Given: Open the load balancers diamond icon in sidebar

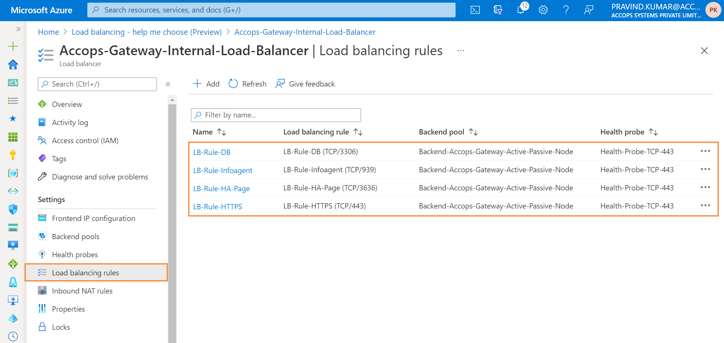Looking at the screenshot, I should point(13,264).
